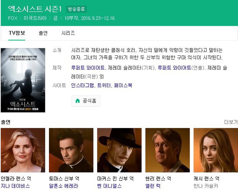Switch to the 출연 tab

[43, 33]
